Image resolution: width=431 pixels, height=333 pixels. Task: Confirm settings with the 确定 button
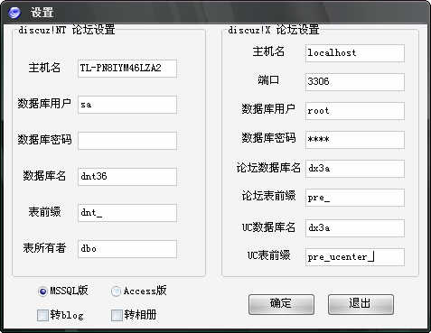click(x=281, y=304)
